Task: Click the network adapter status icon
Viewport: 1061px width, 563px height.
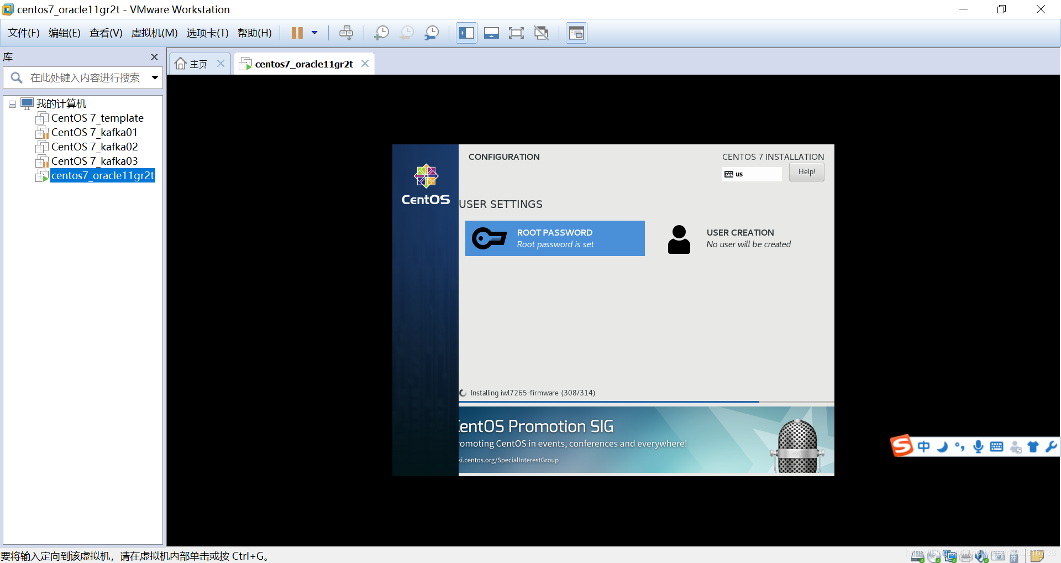Action: pyautogui.click(x=950, y=556)
